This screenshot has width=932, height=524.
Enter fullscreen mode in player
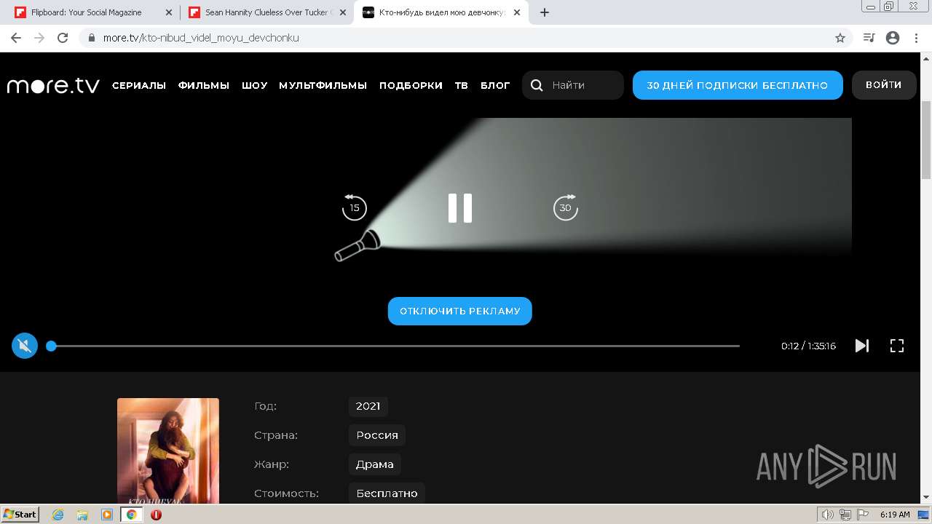tap(897, 346)
